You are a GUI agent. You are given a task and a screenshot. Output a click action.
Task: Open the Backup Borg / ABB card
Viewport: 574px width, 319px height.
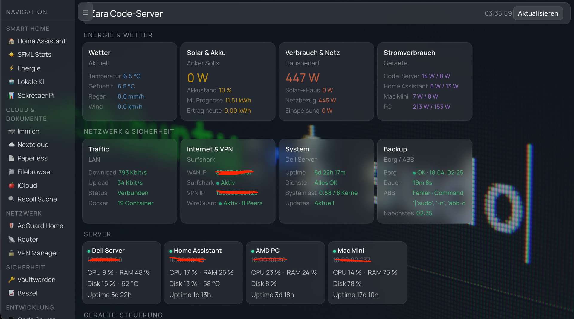(x=424, y=181)
